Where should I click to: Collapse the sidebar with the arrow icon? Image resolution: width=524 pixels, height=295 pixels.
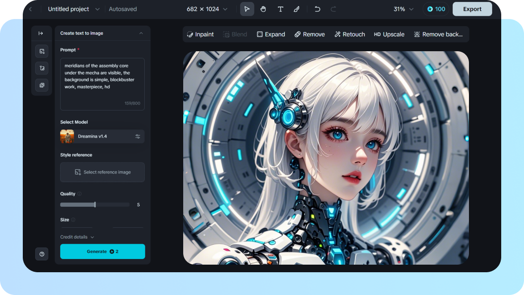coord(41,33)
